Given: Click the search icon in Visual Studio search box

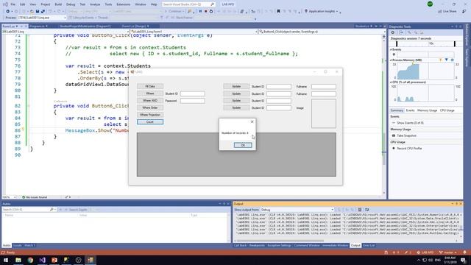Looking at the screenshot, I should (213, 4).
